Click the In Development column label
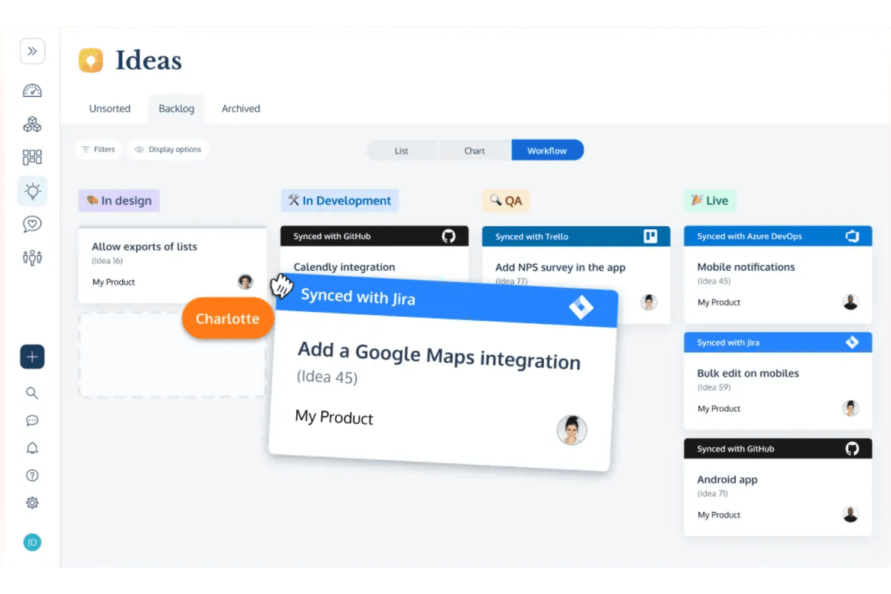Image resolution: width=891 pixels, height=594 pixels. 340,201
